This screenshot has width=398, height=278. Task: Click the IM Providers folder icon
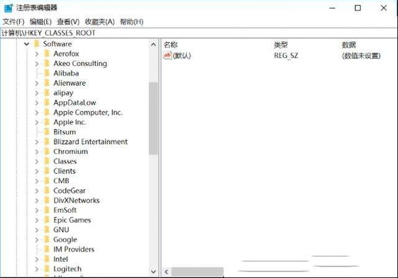coord(47,249)
